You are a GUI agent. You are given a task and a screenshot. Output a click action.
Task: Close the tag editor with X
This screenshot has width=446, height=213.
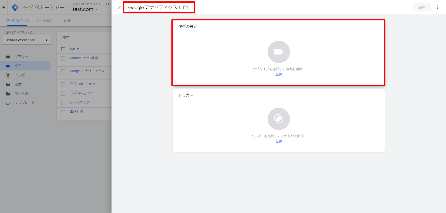point(120,8)
